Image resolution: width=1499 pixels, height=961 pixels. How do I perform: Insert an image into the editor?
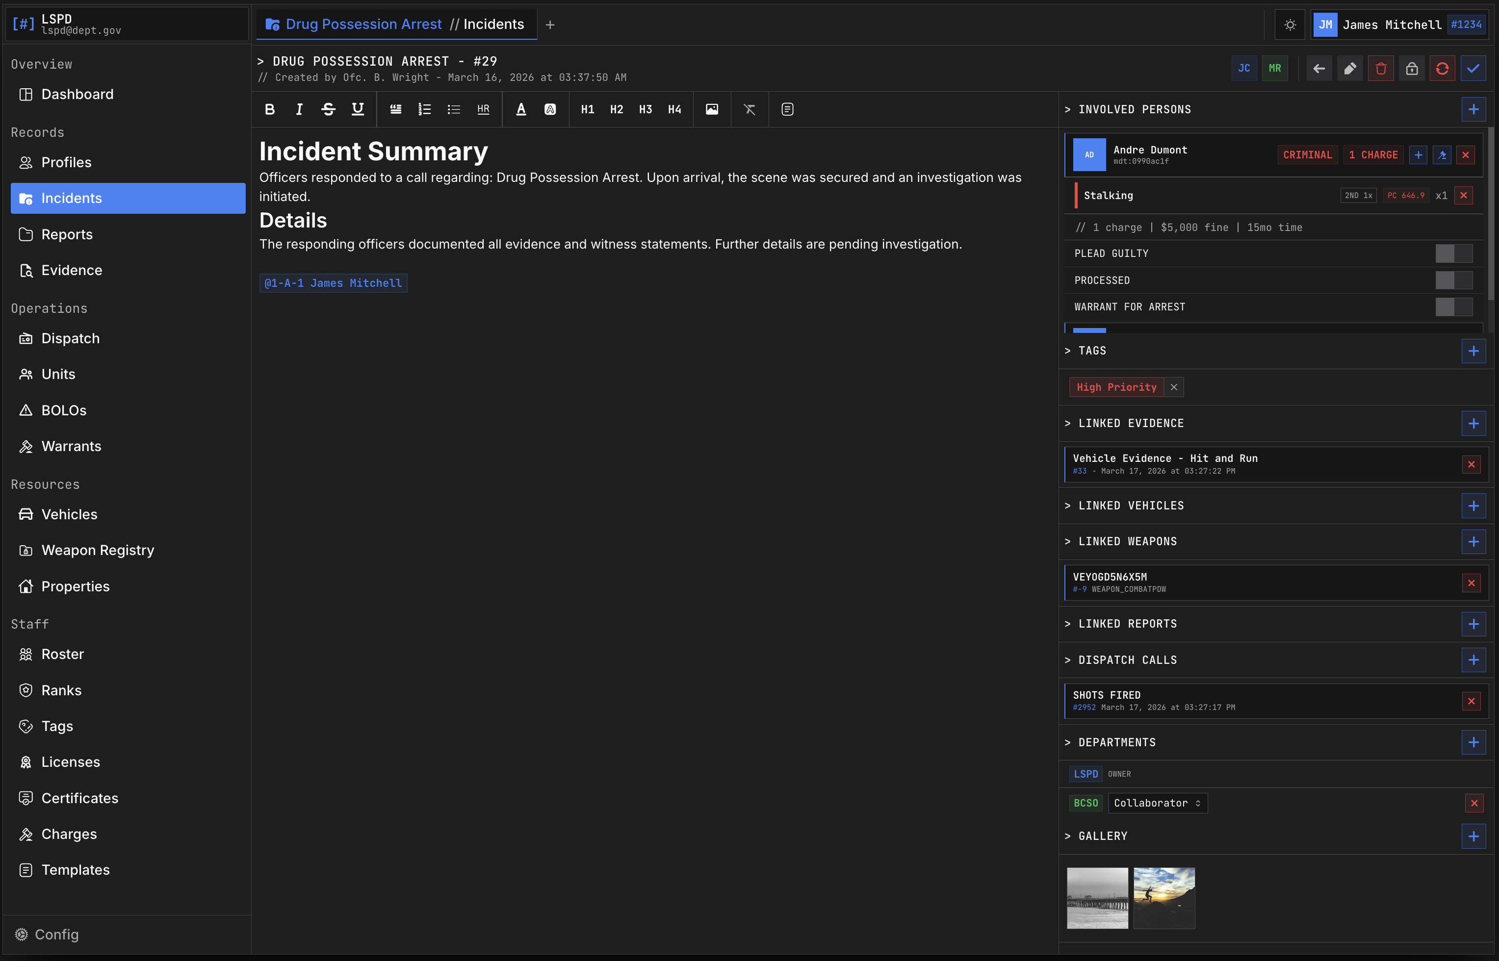point(712,109)
